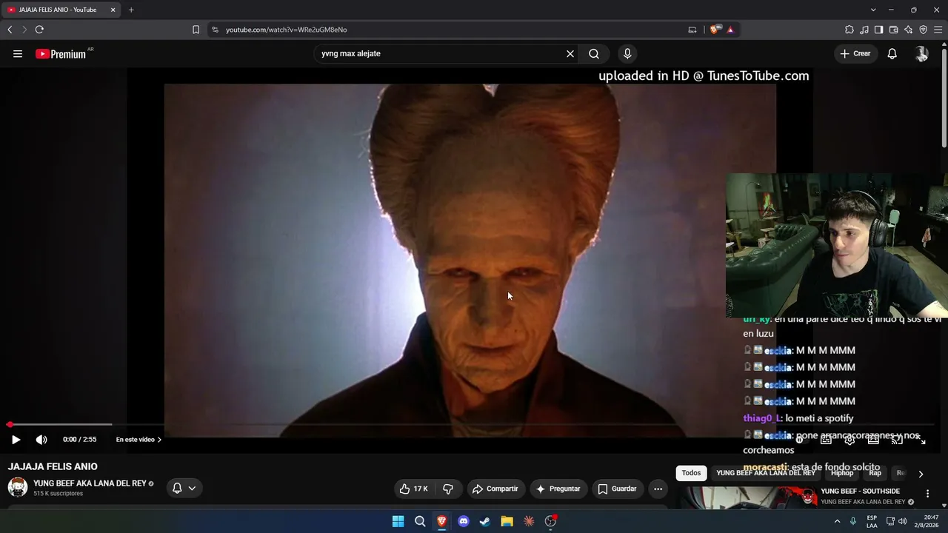Open YouTube notifications bell
Image resolution: width=948 pixels, height=533 pixels.
892,53
